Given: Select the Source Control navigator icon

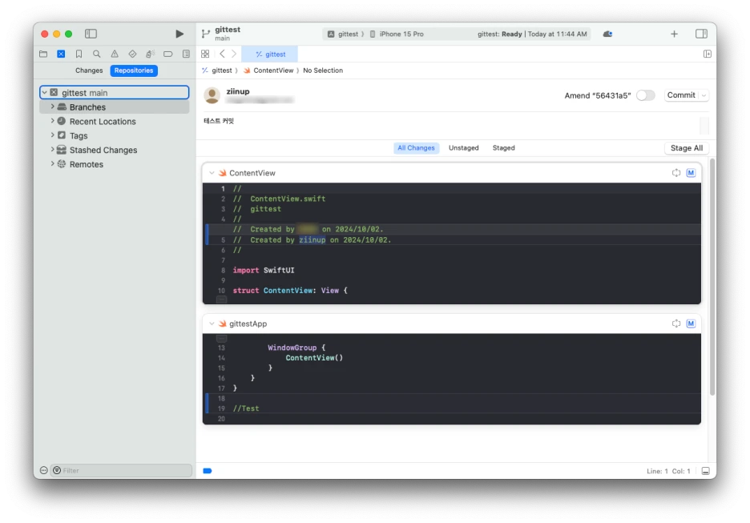Looking at the screenshot, I should 61,54.
